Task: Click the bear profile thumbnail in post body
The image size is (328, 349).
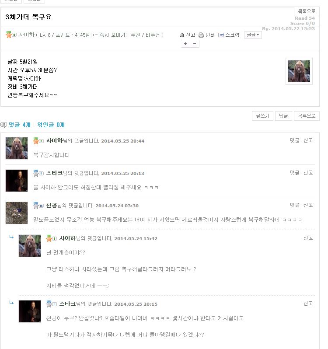Action: tap(299, 71)
